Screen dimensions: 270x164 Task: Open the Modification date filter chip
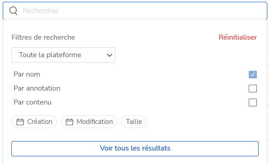coord(89,122)
